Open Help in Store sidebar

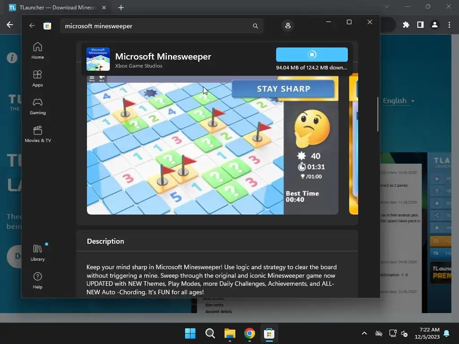[38, 281]
